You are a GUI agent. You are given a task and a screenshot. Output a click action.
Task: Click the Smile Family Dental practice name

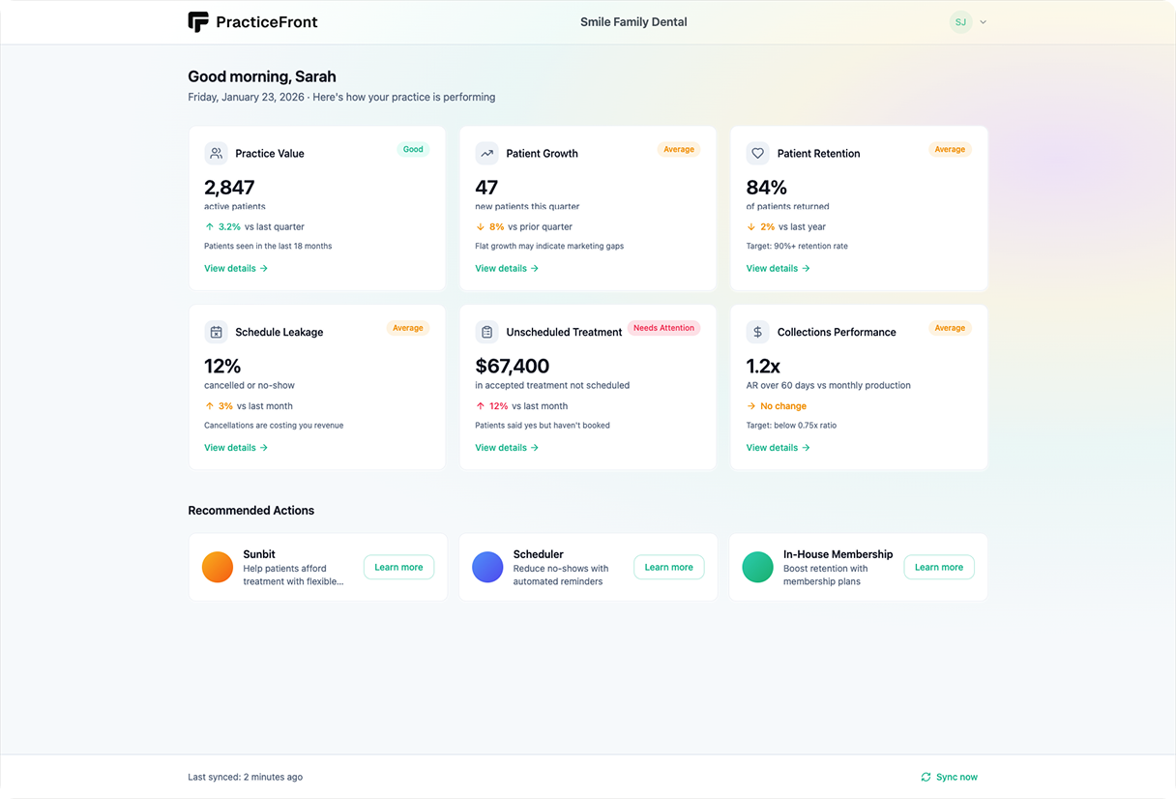(633, 22)
